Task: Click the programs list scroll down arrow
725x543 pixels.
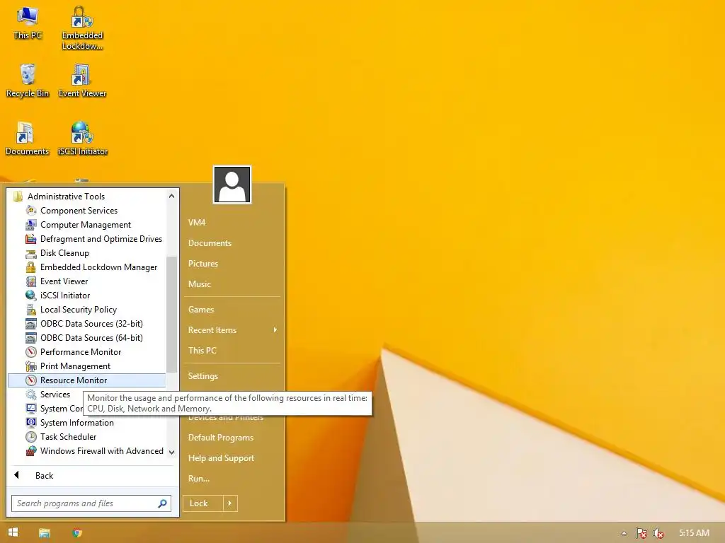Action: pyautogui.click(x=171, y=452)
